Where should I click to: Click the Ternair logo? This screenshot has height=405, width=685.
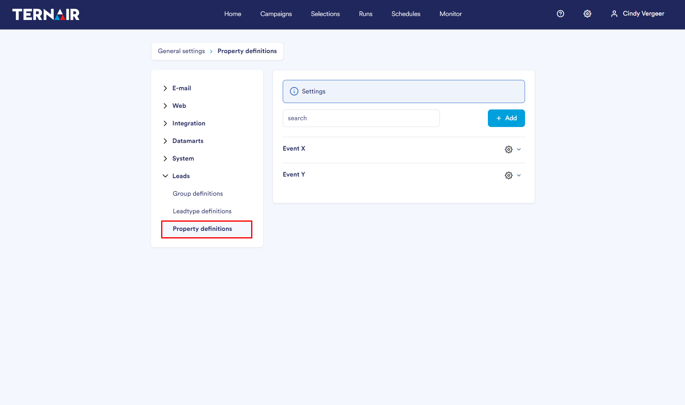pyautogui.click(x=46, y=14)
